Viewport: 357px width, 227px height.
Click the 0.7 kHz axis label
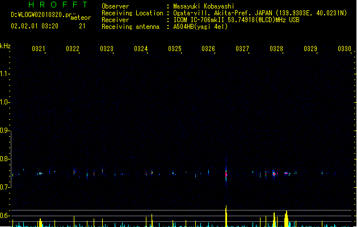pos(5,187)
